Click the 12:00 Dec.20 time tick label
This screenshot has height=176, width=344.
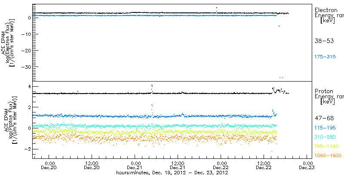[92, 166]
